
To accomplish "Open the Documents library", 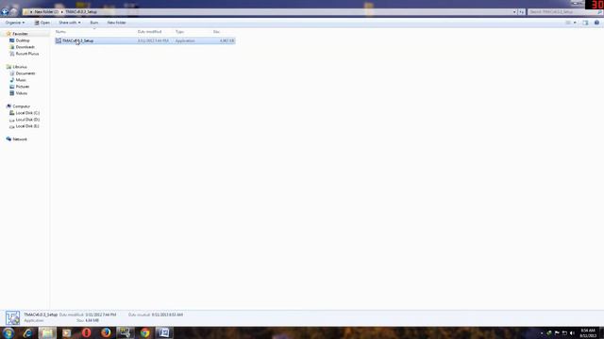I will tap(25, 73).
